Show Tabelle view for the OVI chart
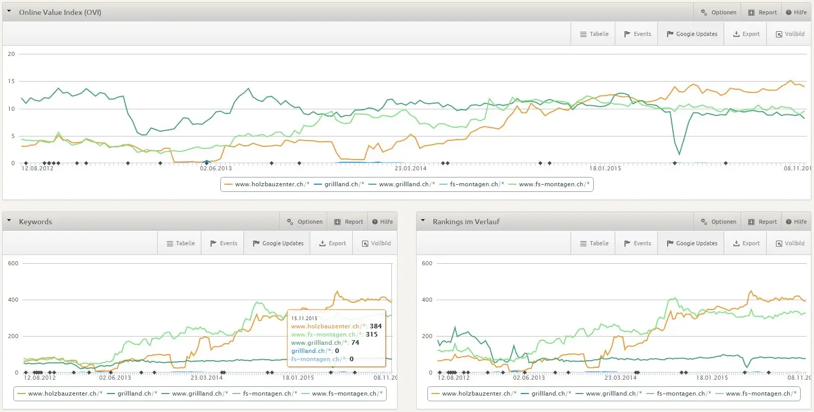Image resolution: width=814 pixels, height=412 pixels. 594,34
